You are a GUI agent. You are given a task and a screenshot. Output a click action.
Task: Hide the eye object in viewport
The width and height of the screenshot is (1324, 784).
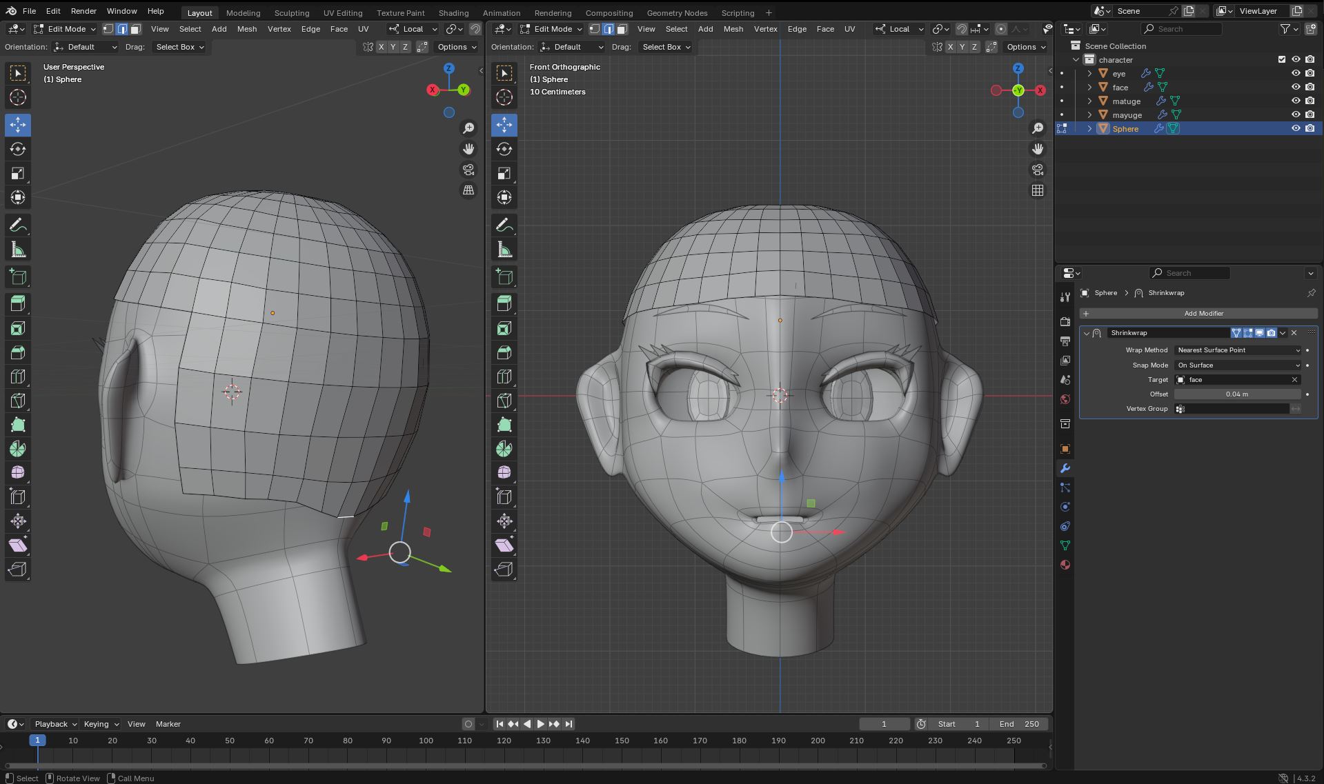(x=1296, y=73)
